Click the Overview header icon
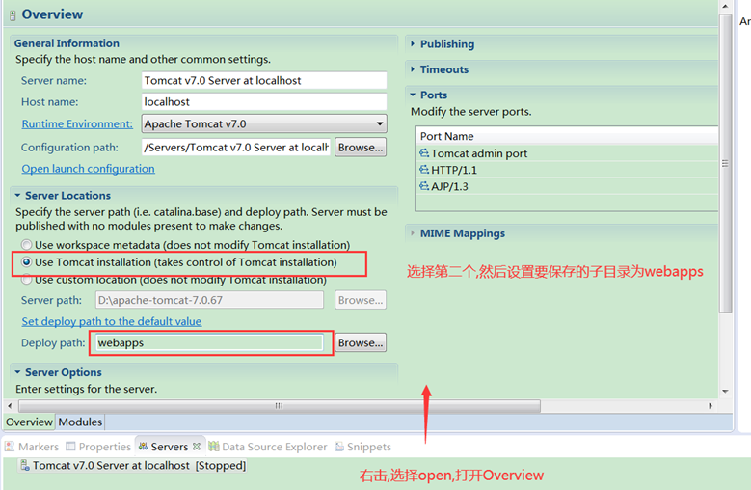Screen dimensions: 751x490 click(x=13, y=15)
